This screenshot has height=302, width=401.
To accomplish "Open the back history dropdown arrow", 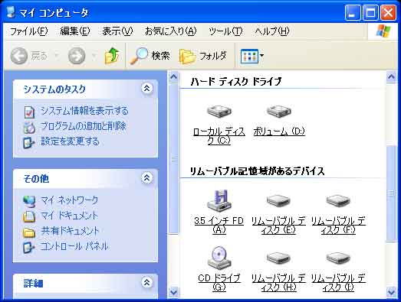I will [57, 55].
